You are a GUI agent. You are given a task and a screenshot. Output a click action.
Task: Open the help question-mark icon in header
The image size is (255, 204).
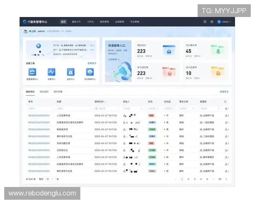(205, 22)
